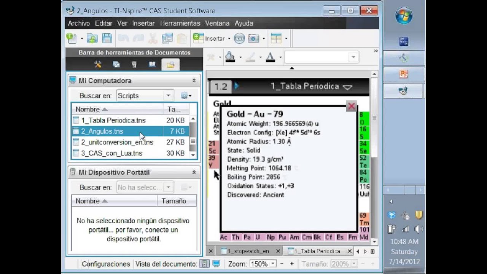Click the page layout icon
487x274 pixels.
276,38
